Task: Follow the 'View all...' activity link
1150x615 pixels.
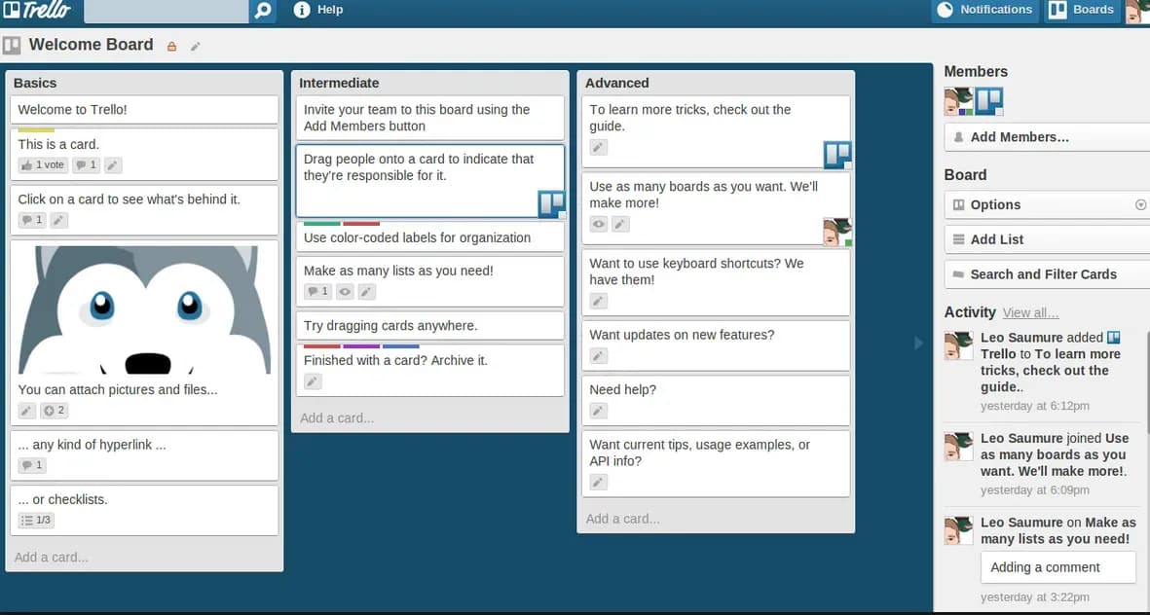Action: tap(1030, 312)
